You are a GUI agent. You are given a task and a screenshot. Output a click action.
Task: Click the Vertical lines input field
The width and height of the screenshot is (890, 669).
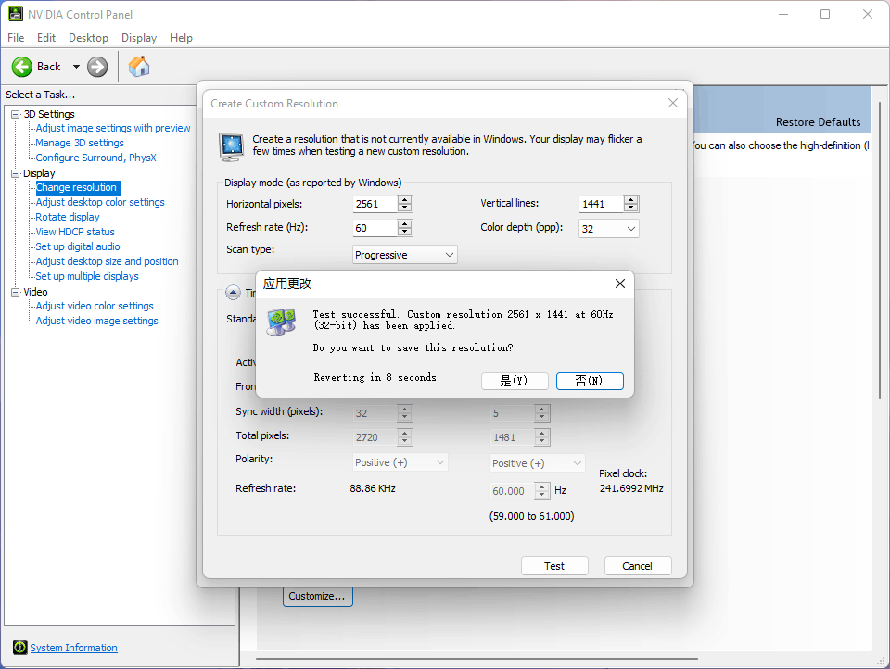601,204
